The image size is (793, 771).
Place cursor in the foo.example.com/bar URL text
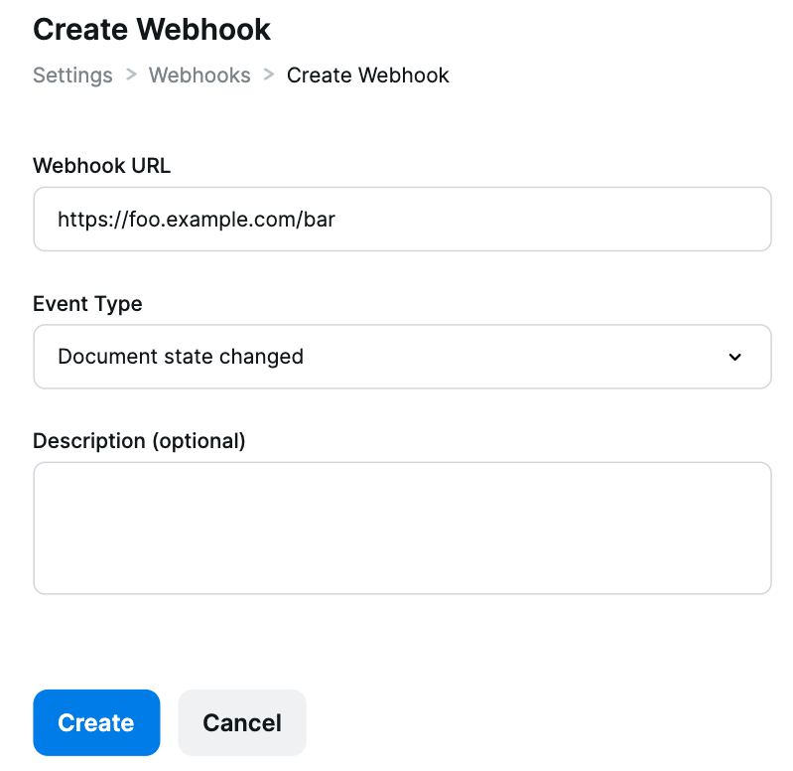click(197, 220)
